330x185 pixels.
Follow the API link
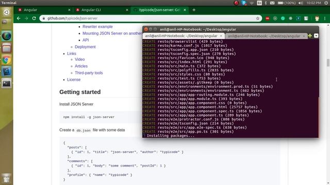(86, 40)
